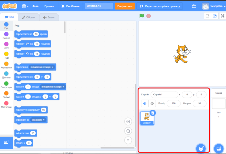226x154 pixels.
Task: Enter fullscreen stage mode
Action: (222, 16)
